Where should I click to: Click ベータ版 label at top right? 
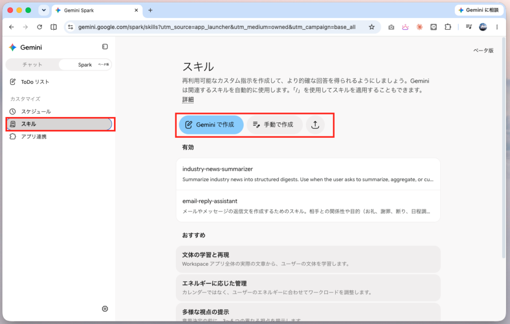coord(483,50)
